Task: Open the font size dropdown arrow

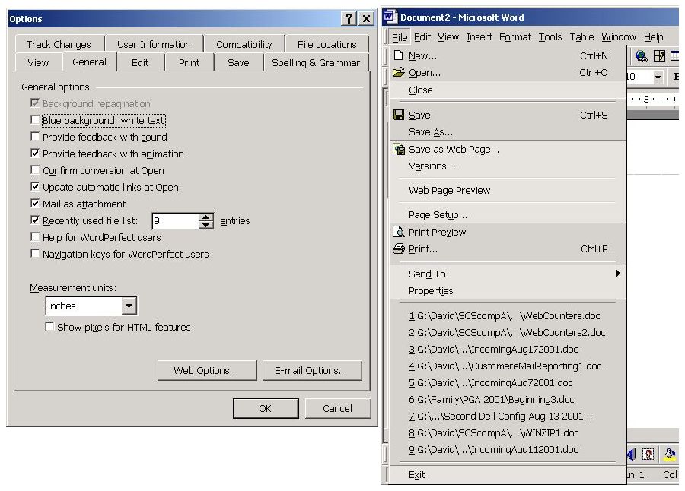Action: (657, 78)
